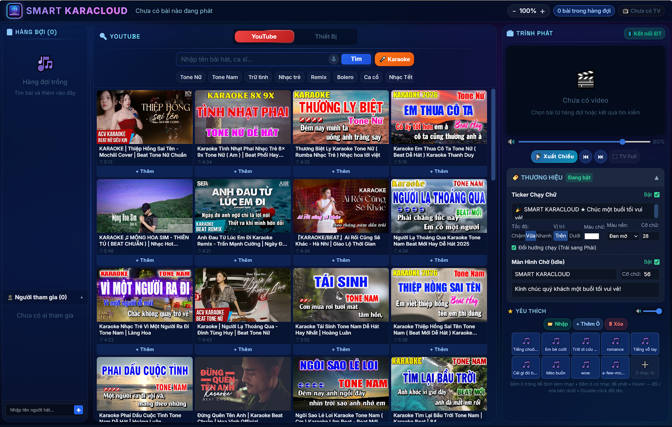Image resolution: width=672 pixels, height=427 pixels.
Task: Collapse the 'Người tham gia (0)' section
Action: click(x=81, y=297)
